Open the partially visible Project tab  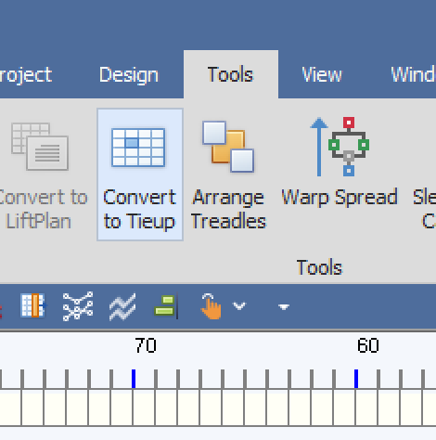(25, 75)
